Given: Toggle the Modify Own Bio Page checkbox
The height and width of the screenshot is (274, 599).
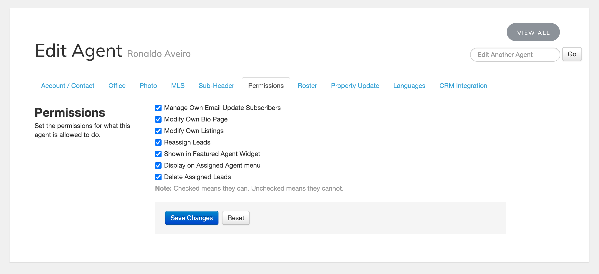Looking at the screenshot, I should click(x=158, y=119).
